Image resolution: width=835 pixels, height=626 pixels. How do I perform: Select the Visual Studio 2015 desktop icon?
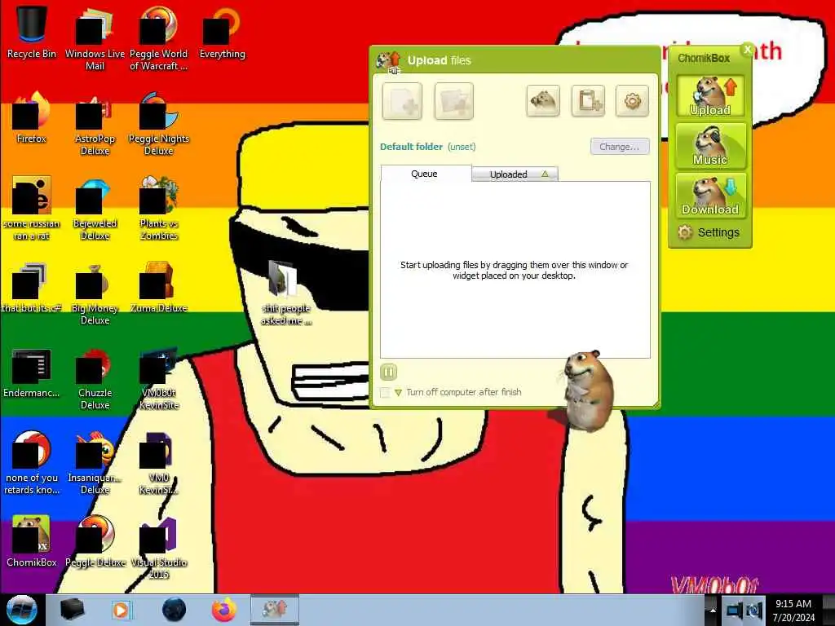click(158, 547)
